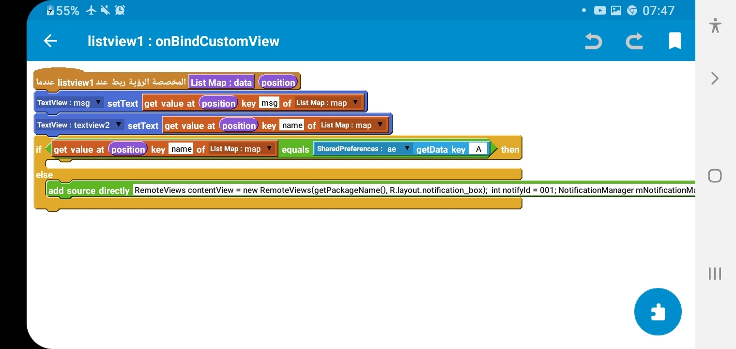This screenshot has height=349, width=736.
Task: Select setText label in textview2 row
Action: (x=143, y=126)
